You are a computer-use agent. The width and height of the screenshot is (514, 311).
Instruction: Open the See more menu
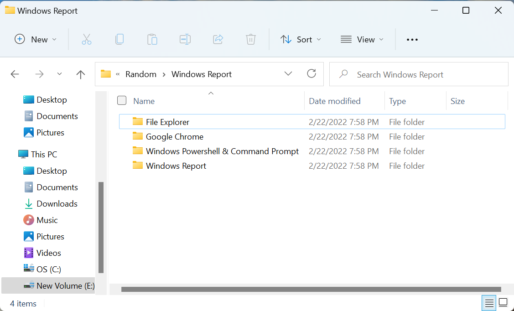tap(412, 39)
